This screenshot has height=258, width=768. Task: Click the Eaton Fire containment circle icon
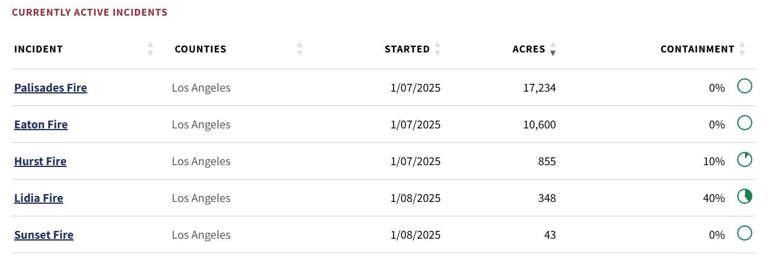coord(744,123)
